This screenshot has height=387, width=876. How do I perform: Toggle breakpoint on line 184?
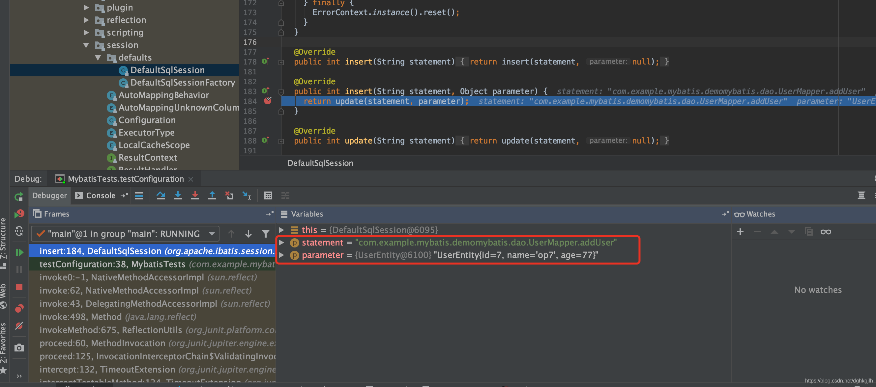tap(268, 101)
